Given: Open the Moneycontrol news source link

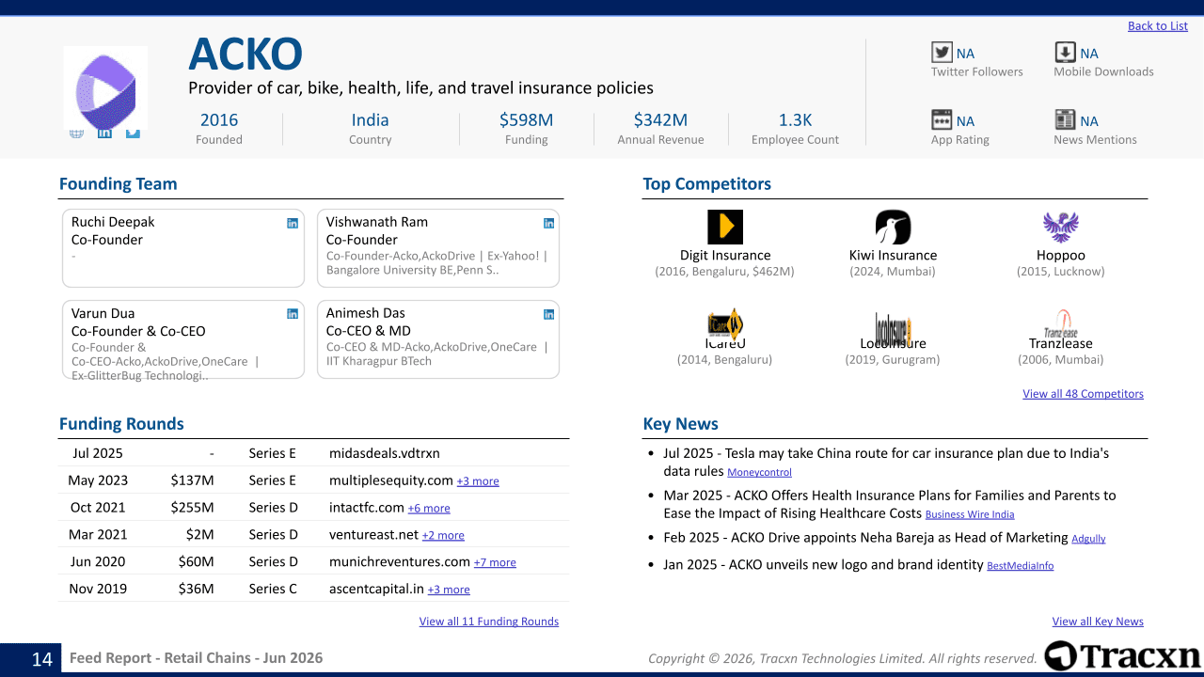Looking at the screenshot, I should (x=759, y=473).
